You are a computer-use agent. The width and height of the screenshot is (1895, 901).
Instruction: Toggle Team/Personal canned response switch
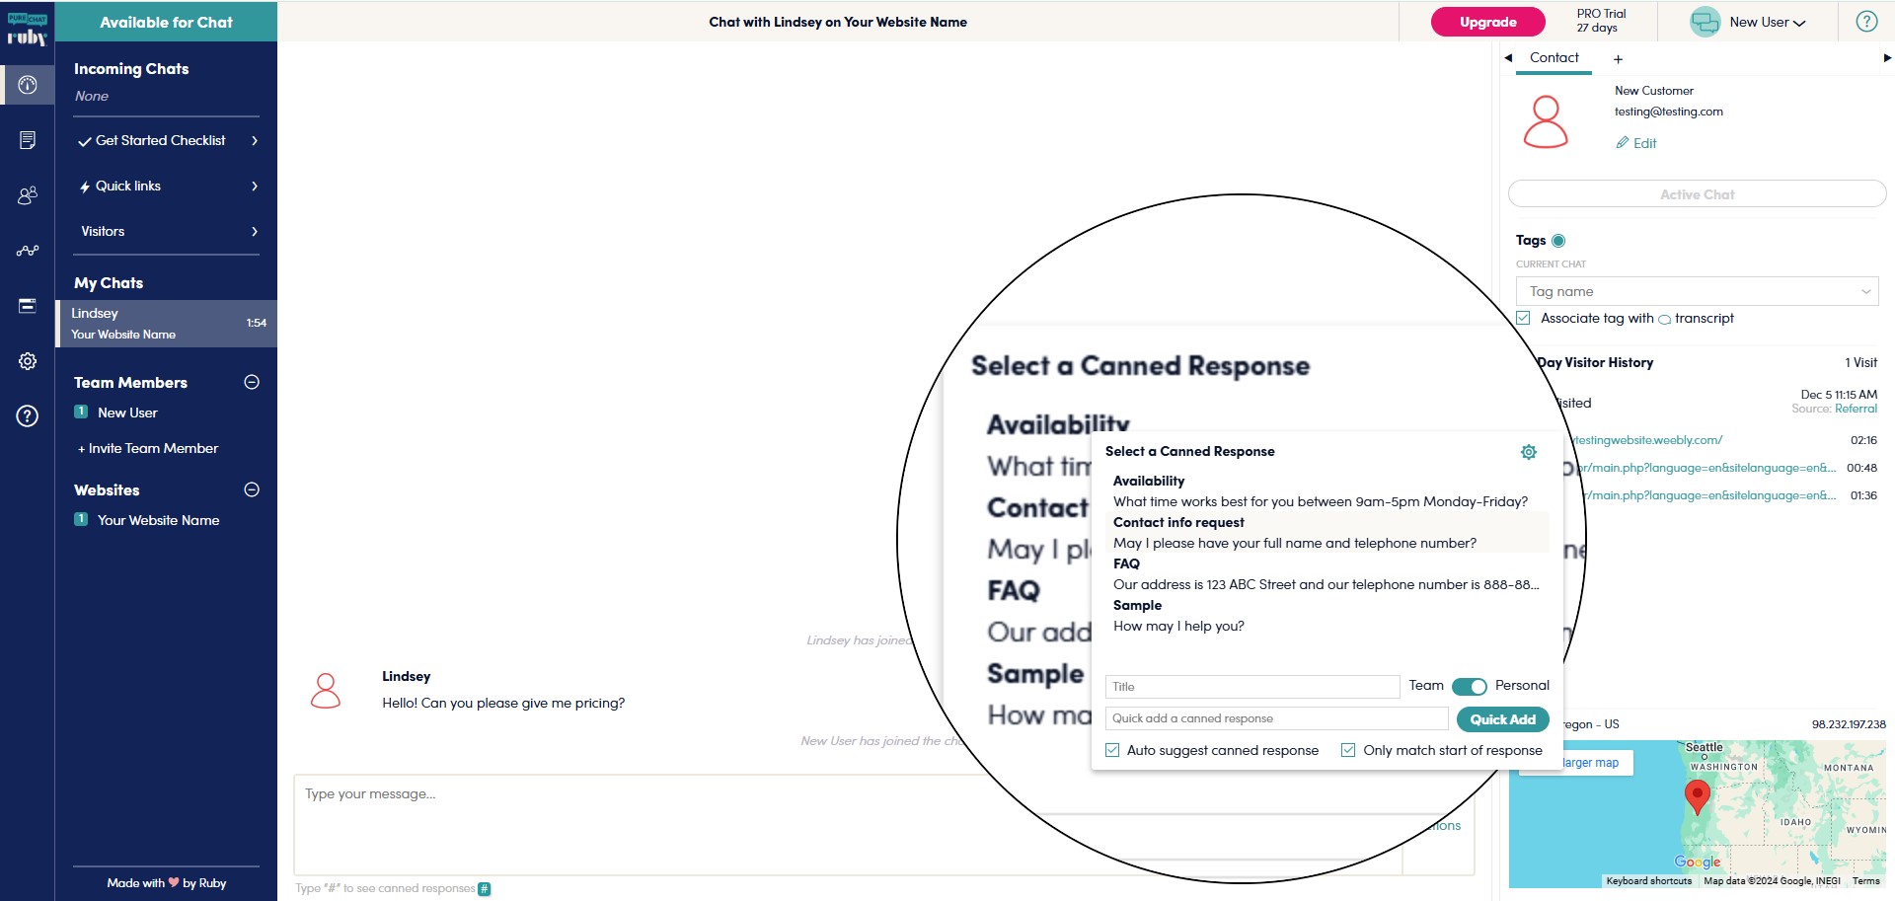pos(1470,686)
